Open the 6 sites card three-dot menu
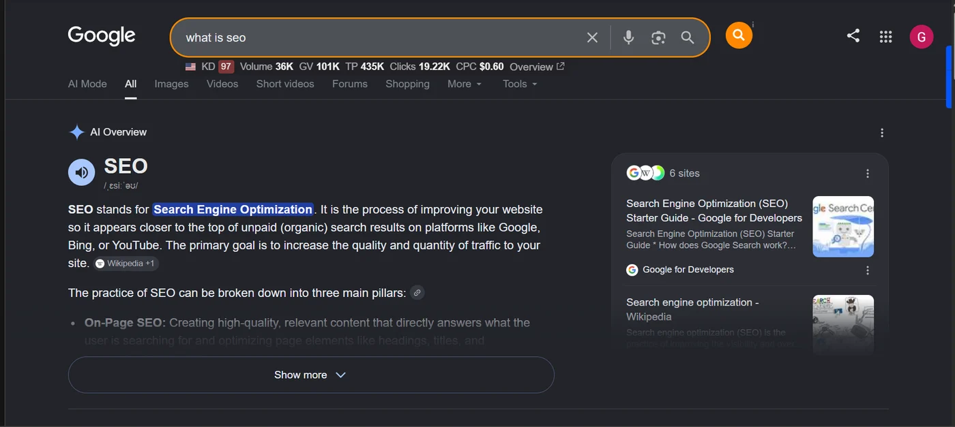This screenshot has height=427, width=955. (x=868, y=174)
